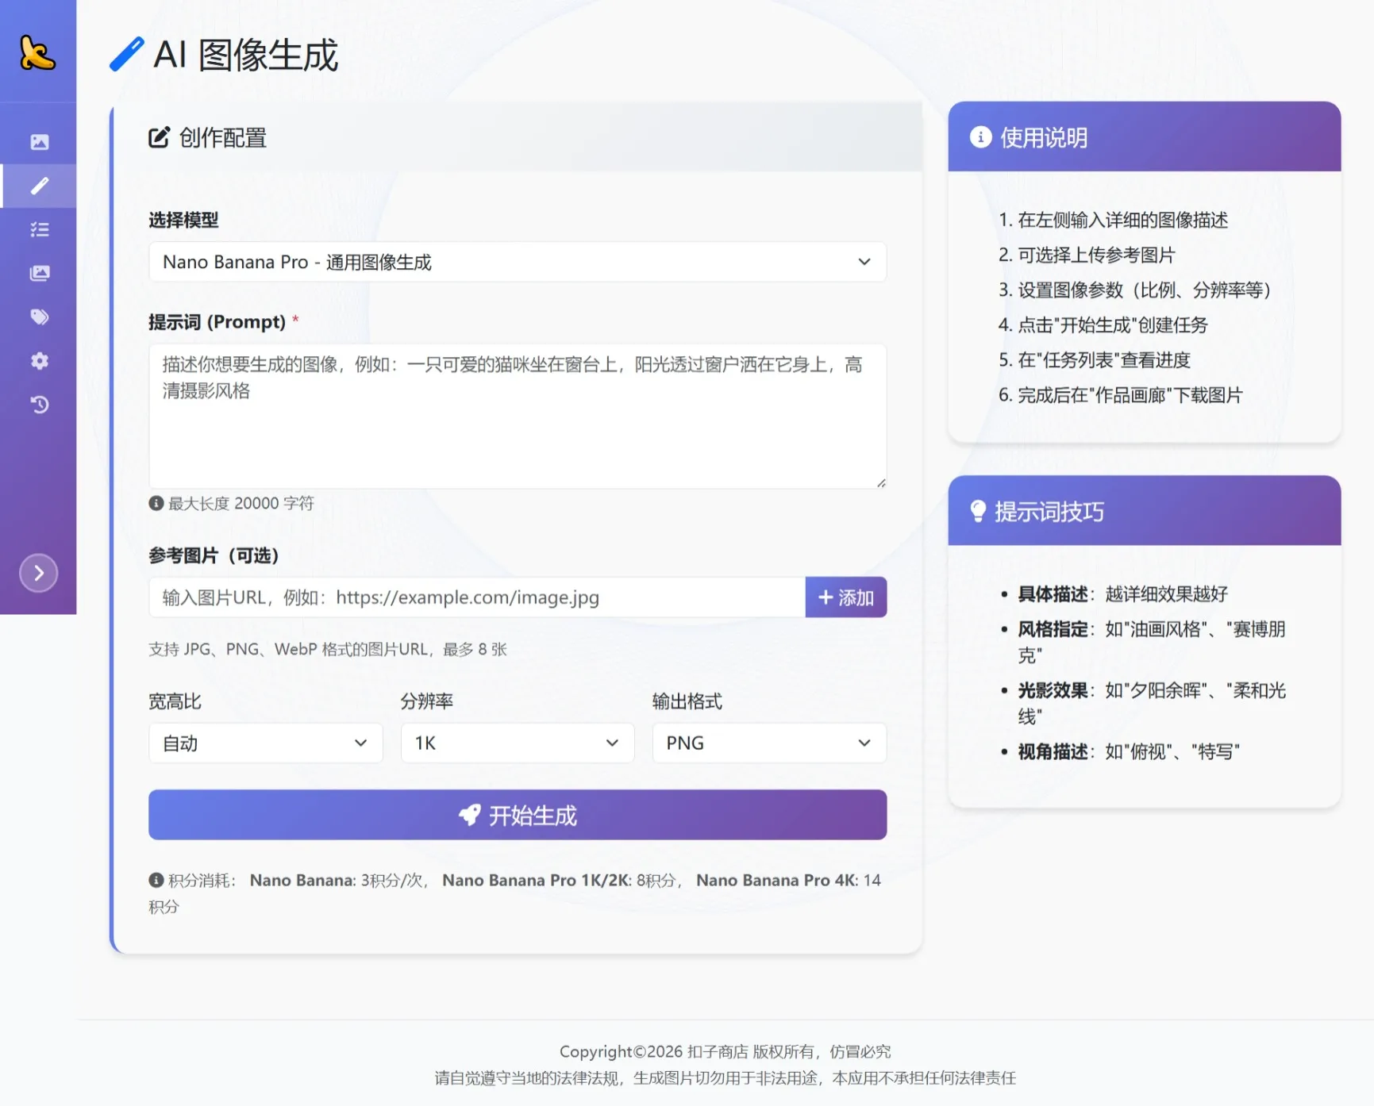Viewport: 1374px width, 1106px height.
Task: Expand the sidebar with the chevron arrow
Action: pyautogui.click(x=39, y=573)
